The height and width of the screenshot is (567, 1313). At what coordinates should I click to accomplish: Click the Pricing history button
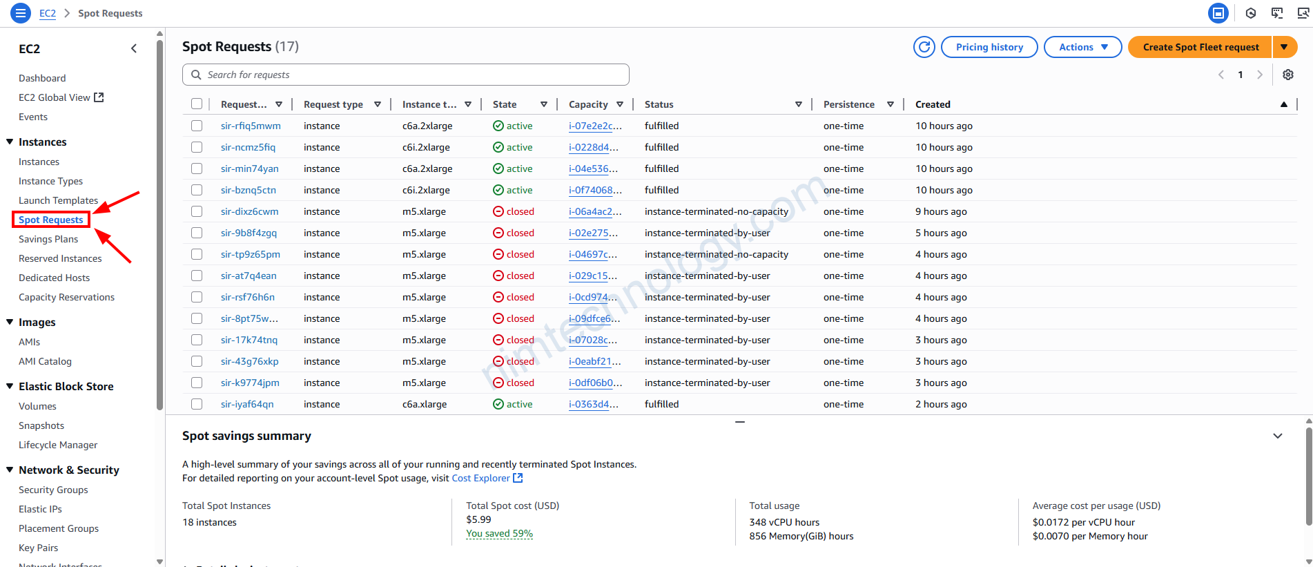pos(989,47)
